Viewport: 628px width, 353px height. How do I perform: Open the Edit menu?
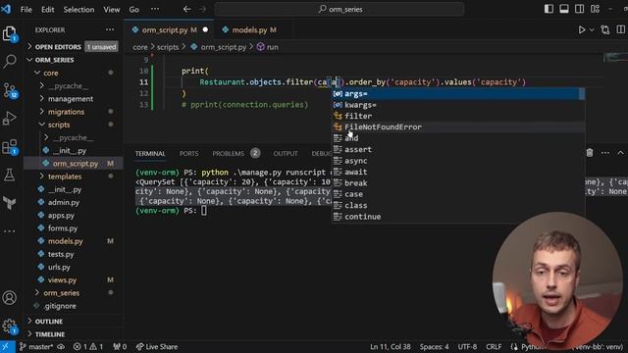48,9
